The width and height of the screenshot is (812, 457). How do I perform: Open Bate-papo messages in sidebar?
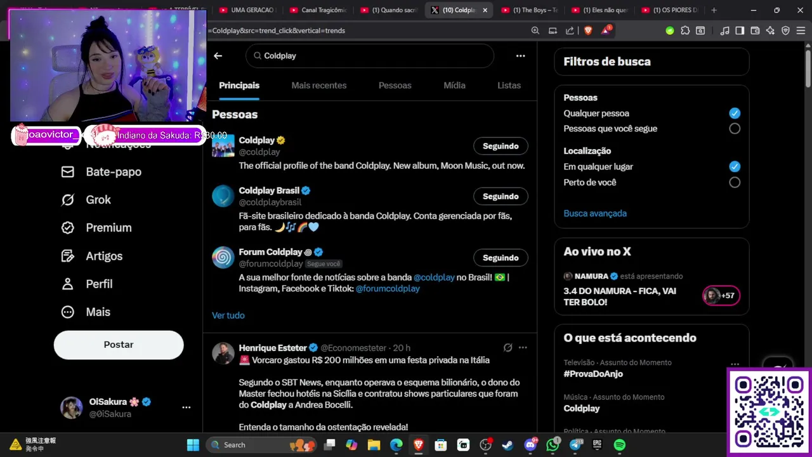[101, 172]
